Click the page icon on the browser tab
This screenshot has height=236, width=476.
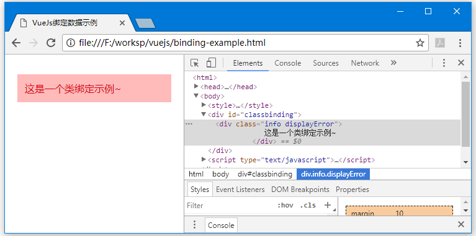[24, 23]
